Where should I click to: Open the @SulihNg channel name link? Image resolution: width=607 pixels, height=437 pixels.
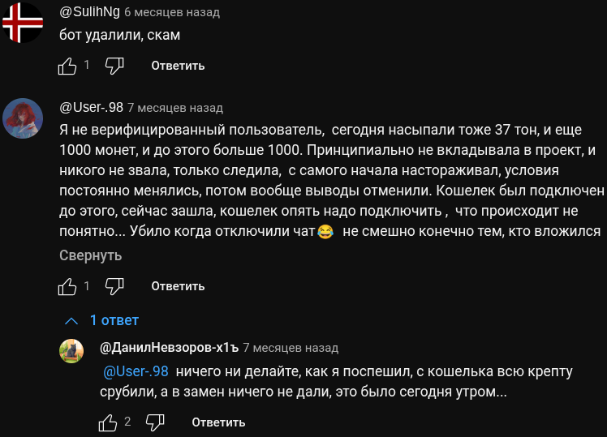click(x=89, y=12)
